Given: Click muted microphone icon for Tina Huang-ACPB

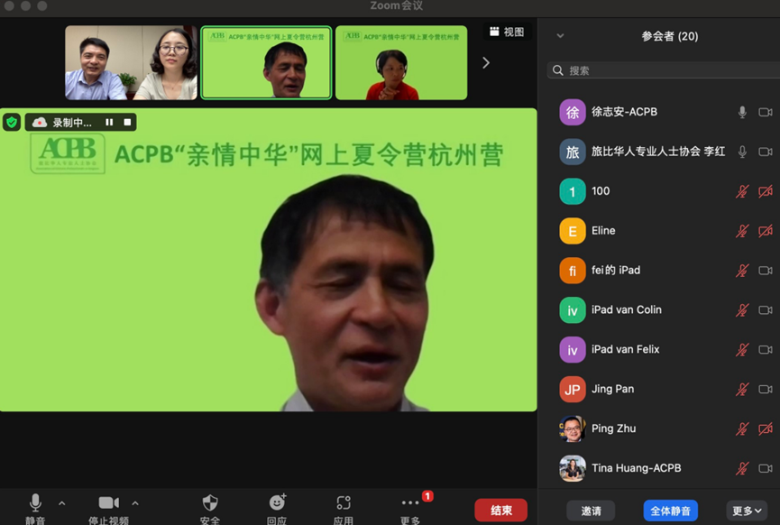Looking at the screenshot, I should point(742,468).
